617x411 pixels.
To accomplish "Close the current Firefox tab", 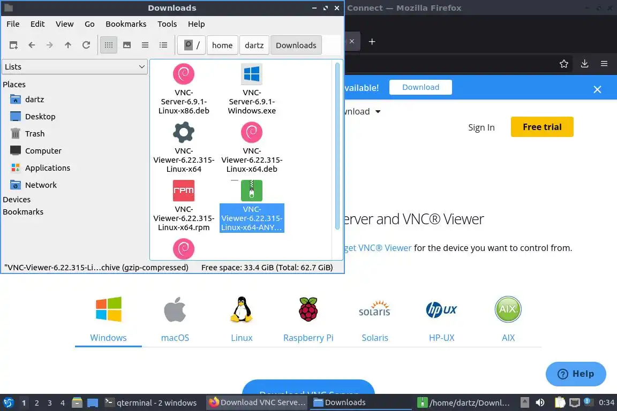I will click(x=352, y=41).
